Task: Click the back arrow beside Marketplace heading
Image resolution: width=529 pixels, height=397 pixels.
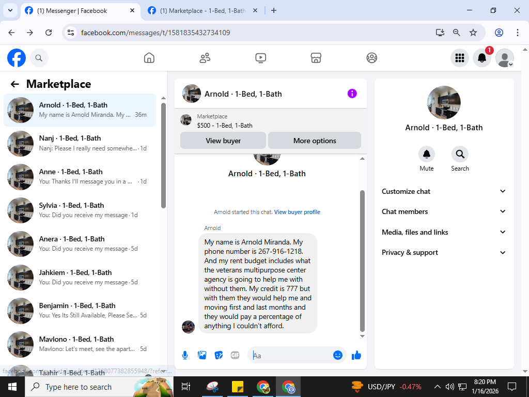Action: pos(14,84)
